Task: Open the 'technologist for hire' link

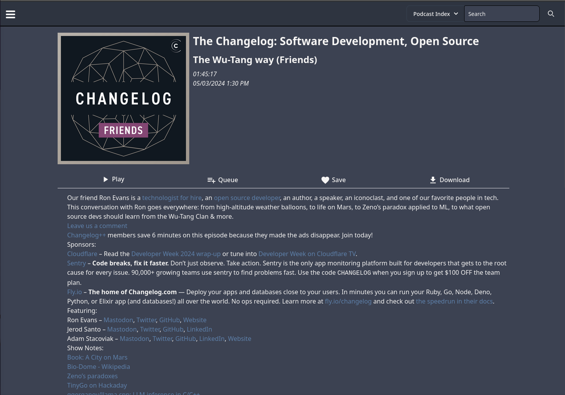Action: 172,198
